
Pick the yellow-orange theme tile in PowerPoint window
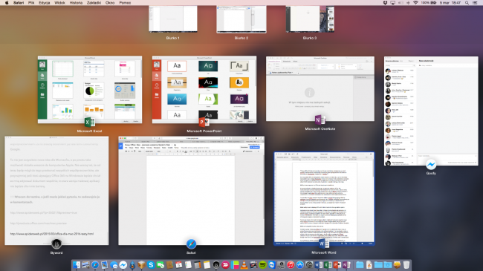pyautogui.click(x=239, y=82)
